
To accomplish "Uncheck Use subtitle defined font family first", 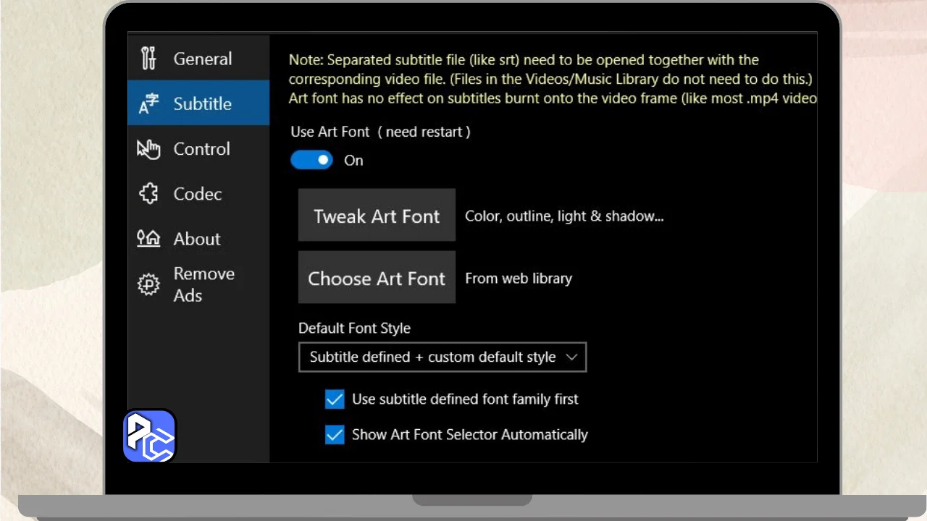I will click(x=335, y=399).
